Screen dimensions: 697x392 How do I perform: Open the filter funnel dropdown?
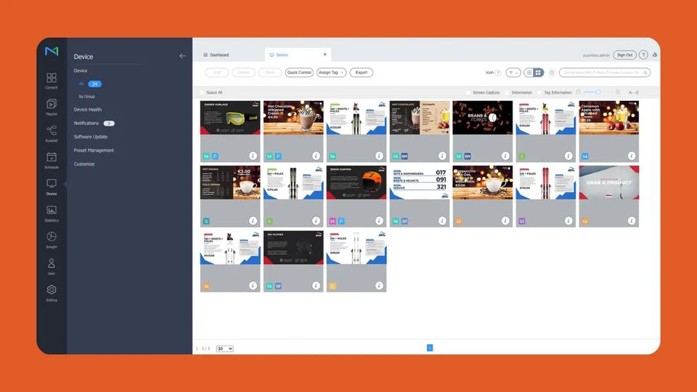tap(513, 73)
